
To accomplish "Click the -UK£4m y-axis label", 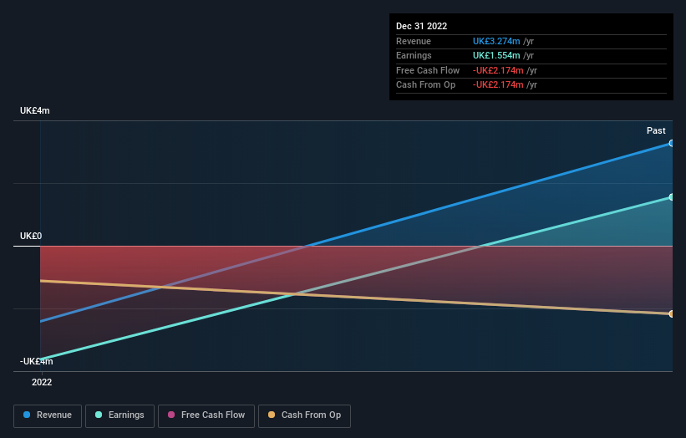I will tap(36, 361).
